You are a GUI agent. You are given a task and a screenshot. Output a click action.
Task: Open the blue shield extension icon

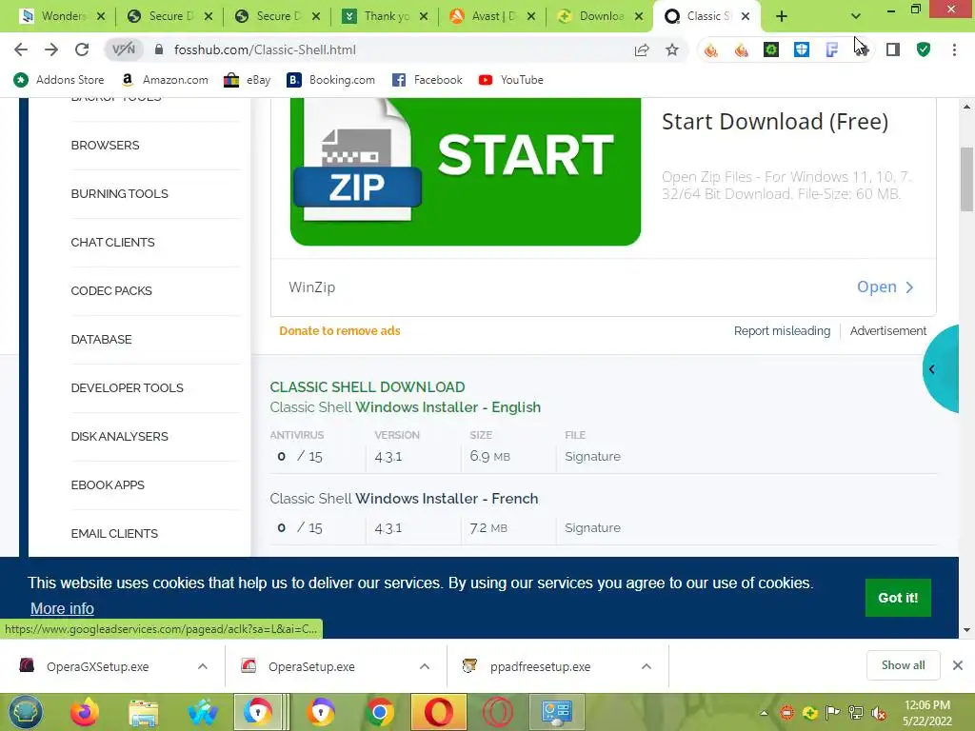coord(802,49)
